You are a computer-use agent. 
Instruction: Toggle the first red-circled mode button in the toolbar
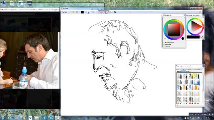[100, 12]
